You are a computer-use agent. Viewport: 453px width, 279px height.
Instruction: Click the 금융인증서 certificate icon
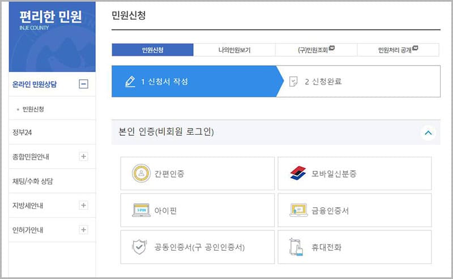click(x=298, y=211)
